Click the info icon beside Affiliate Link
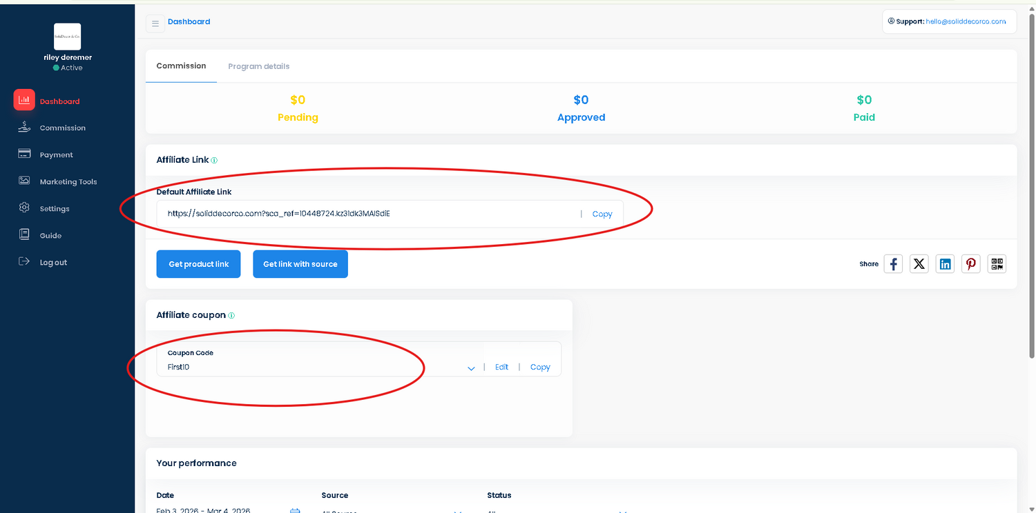The image size is (1036, 513). click(214, 160)
